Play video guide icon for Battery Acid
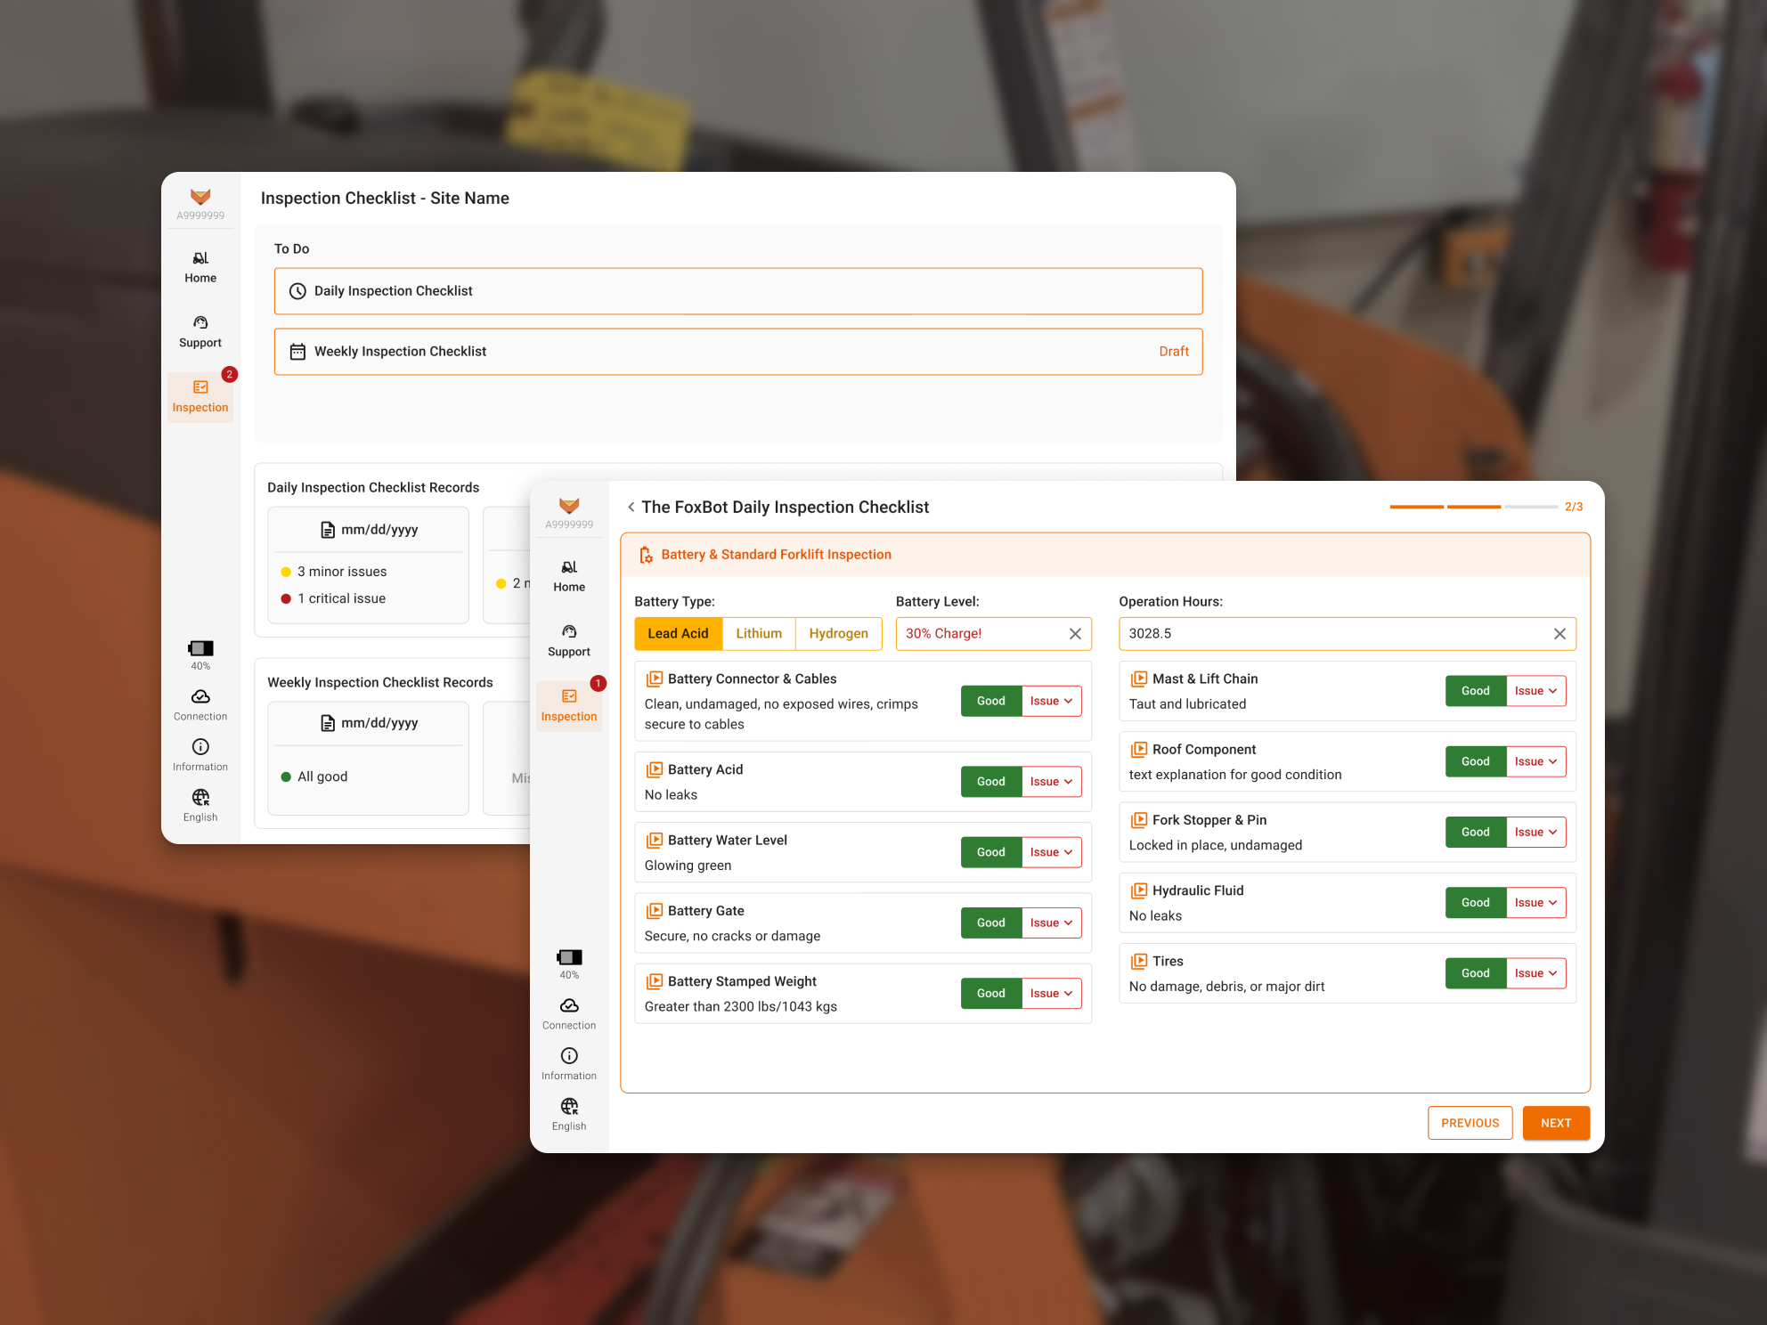Image resolution: width=1767 pixels, height=1325 pixels. click(x=655, y=769)
